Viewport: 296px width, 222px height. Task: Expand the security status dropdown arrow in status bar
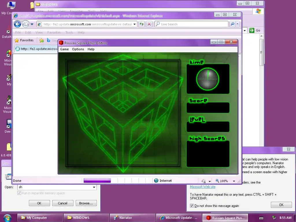(210, 181)
